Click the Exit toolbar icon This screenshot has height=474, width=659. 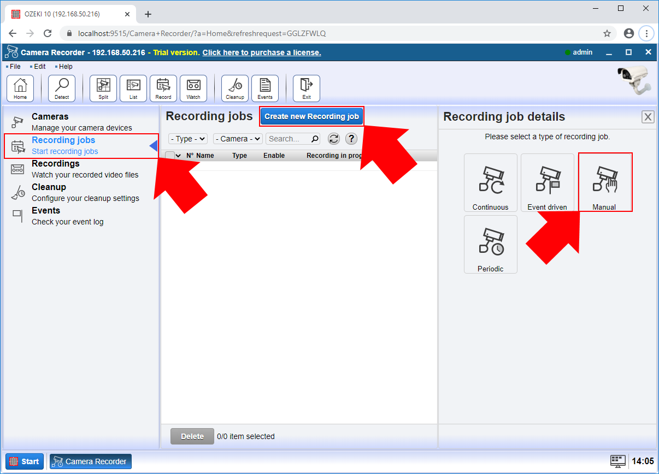307,88
